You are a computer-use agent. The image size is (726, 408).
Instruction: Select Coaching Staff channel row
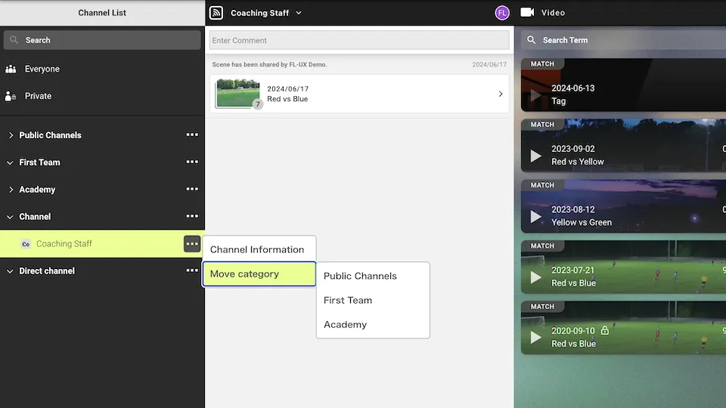click(102, 244)
